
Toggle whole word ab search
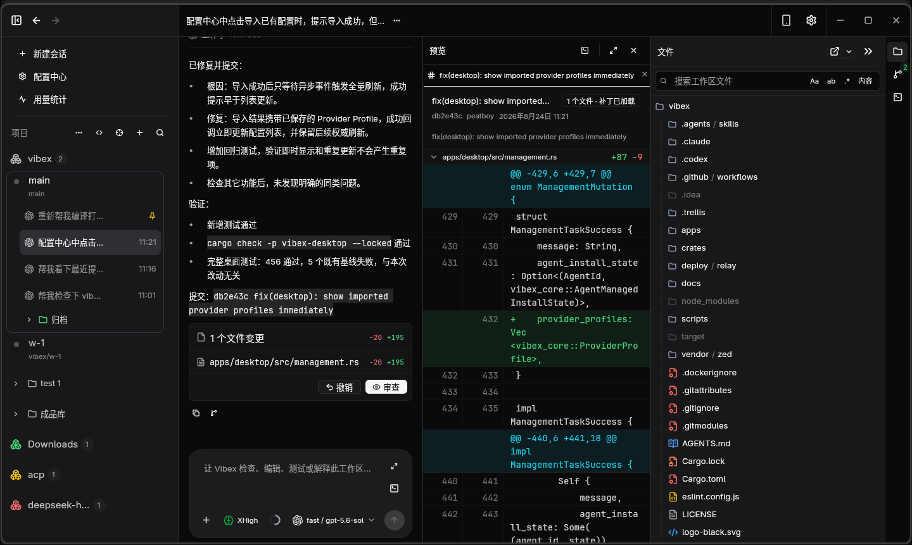tap(831, 81)
